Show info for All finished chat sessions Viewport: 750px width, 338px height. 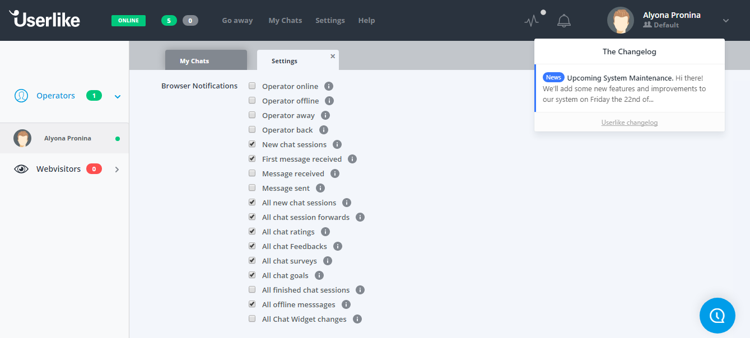(360, 290)
